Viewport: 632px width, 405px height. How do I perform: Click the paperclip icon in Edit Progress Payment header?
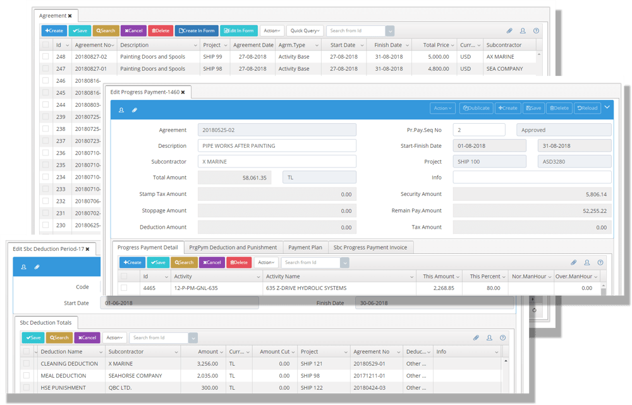[x=134, y=110]
